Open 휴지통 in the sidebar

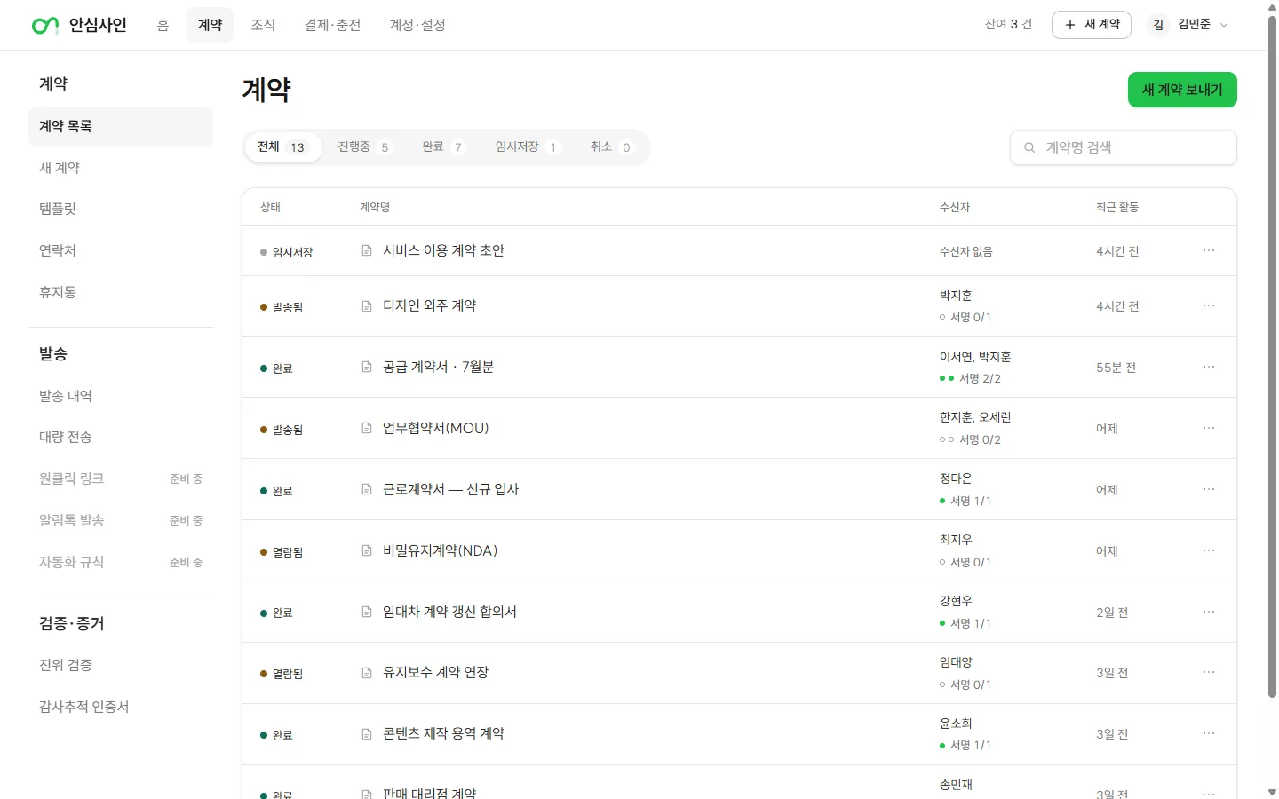(121, 292)
